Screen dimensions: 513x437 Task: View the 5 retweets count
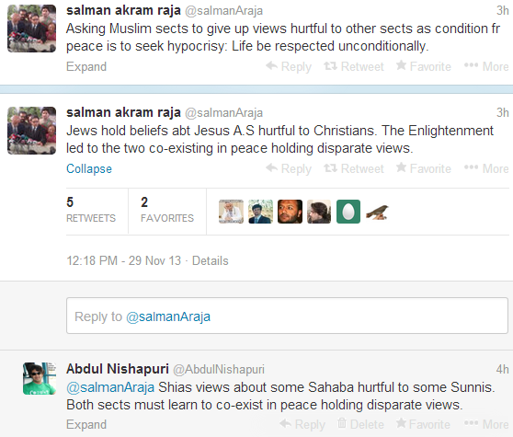point(91,210)
